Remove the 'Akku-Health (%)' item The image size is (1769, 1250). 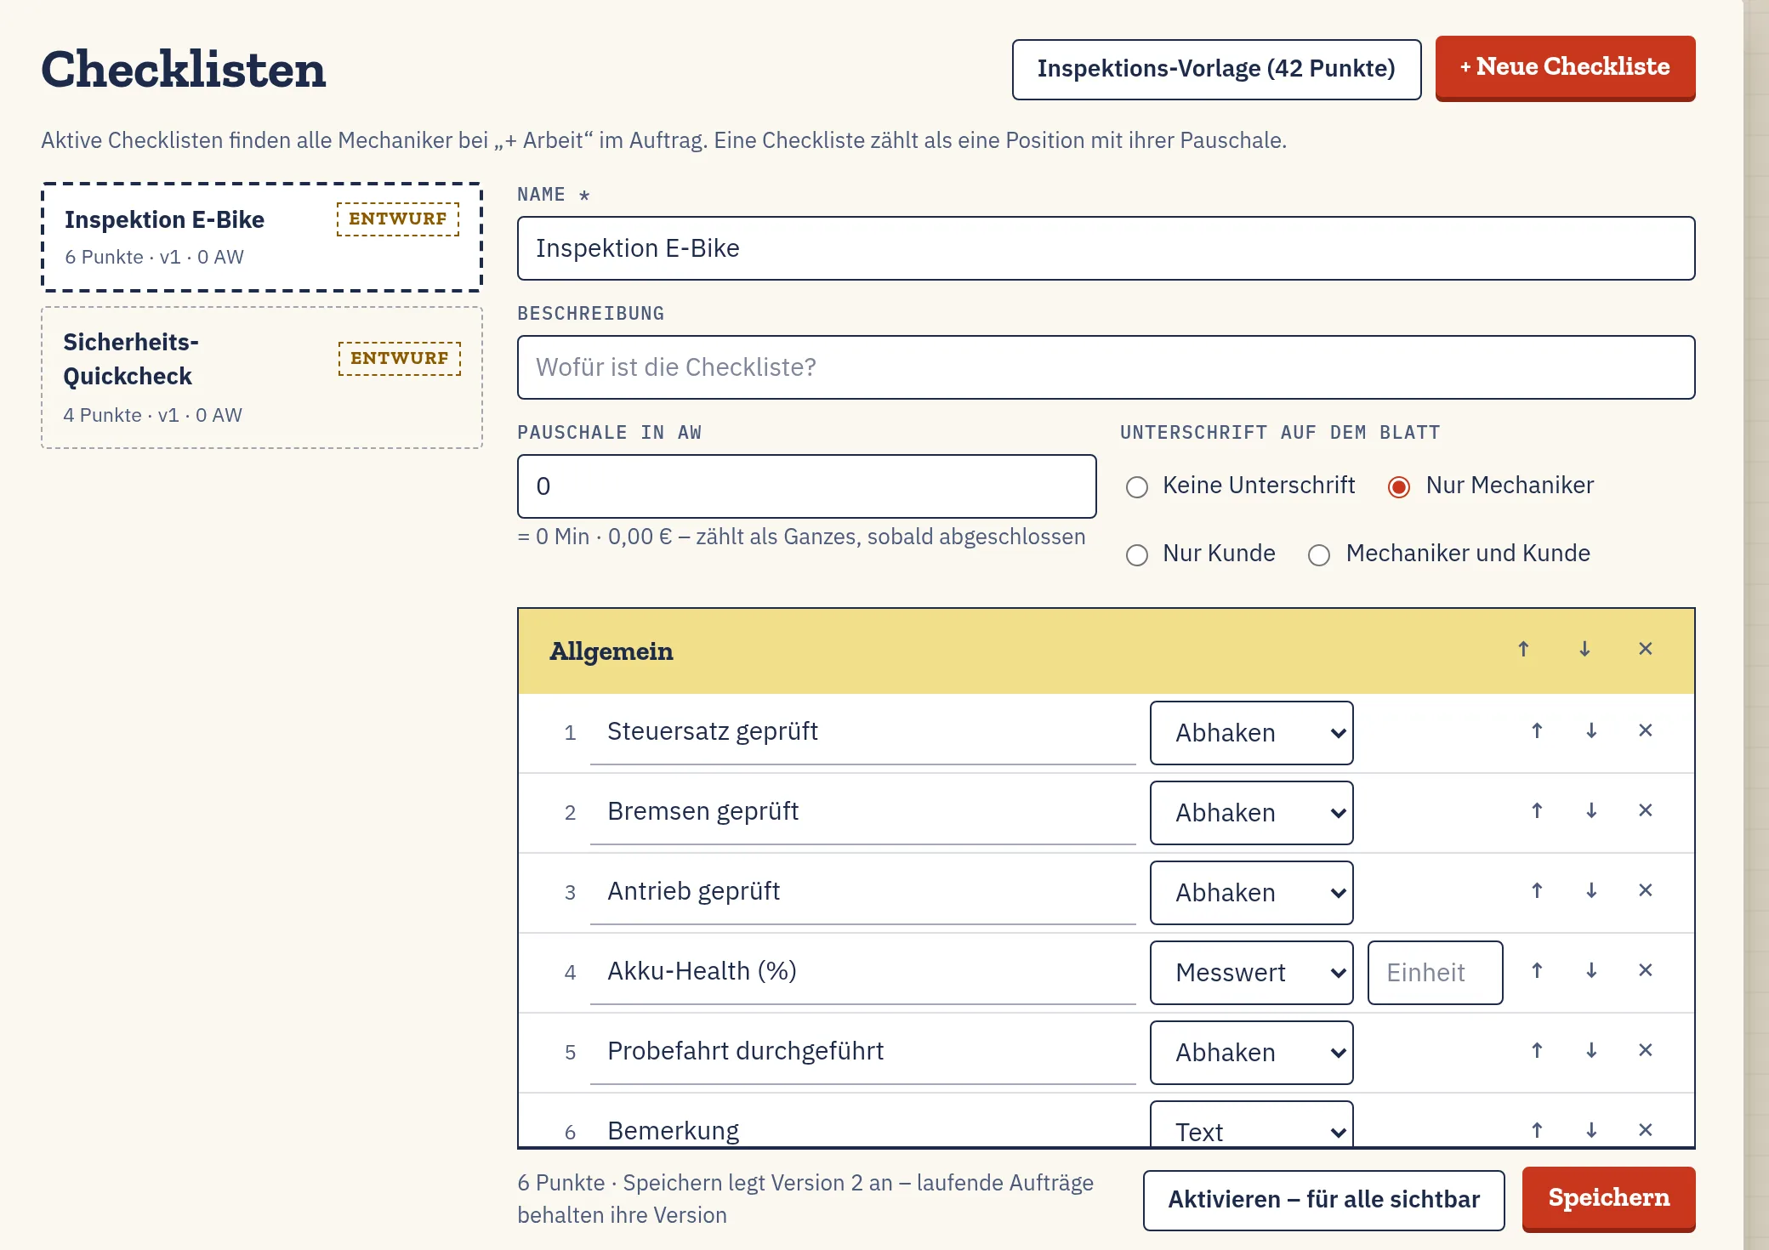click(x=1646, y=971)
